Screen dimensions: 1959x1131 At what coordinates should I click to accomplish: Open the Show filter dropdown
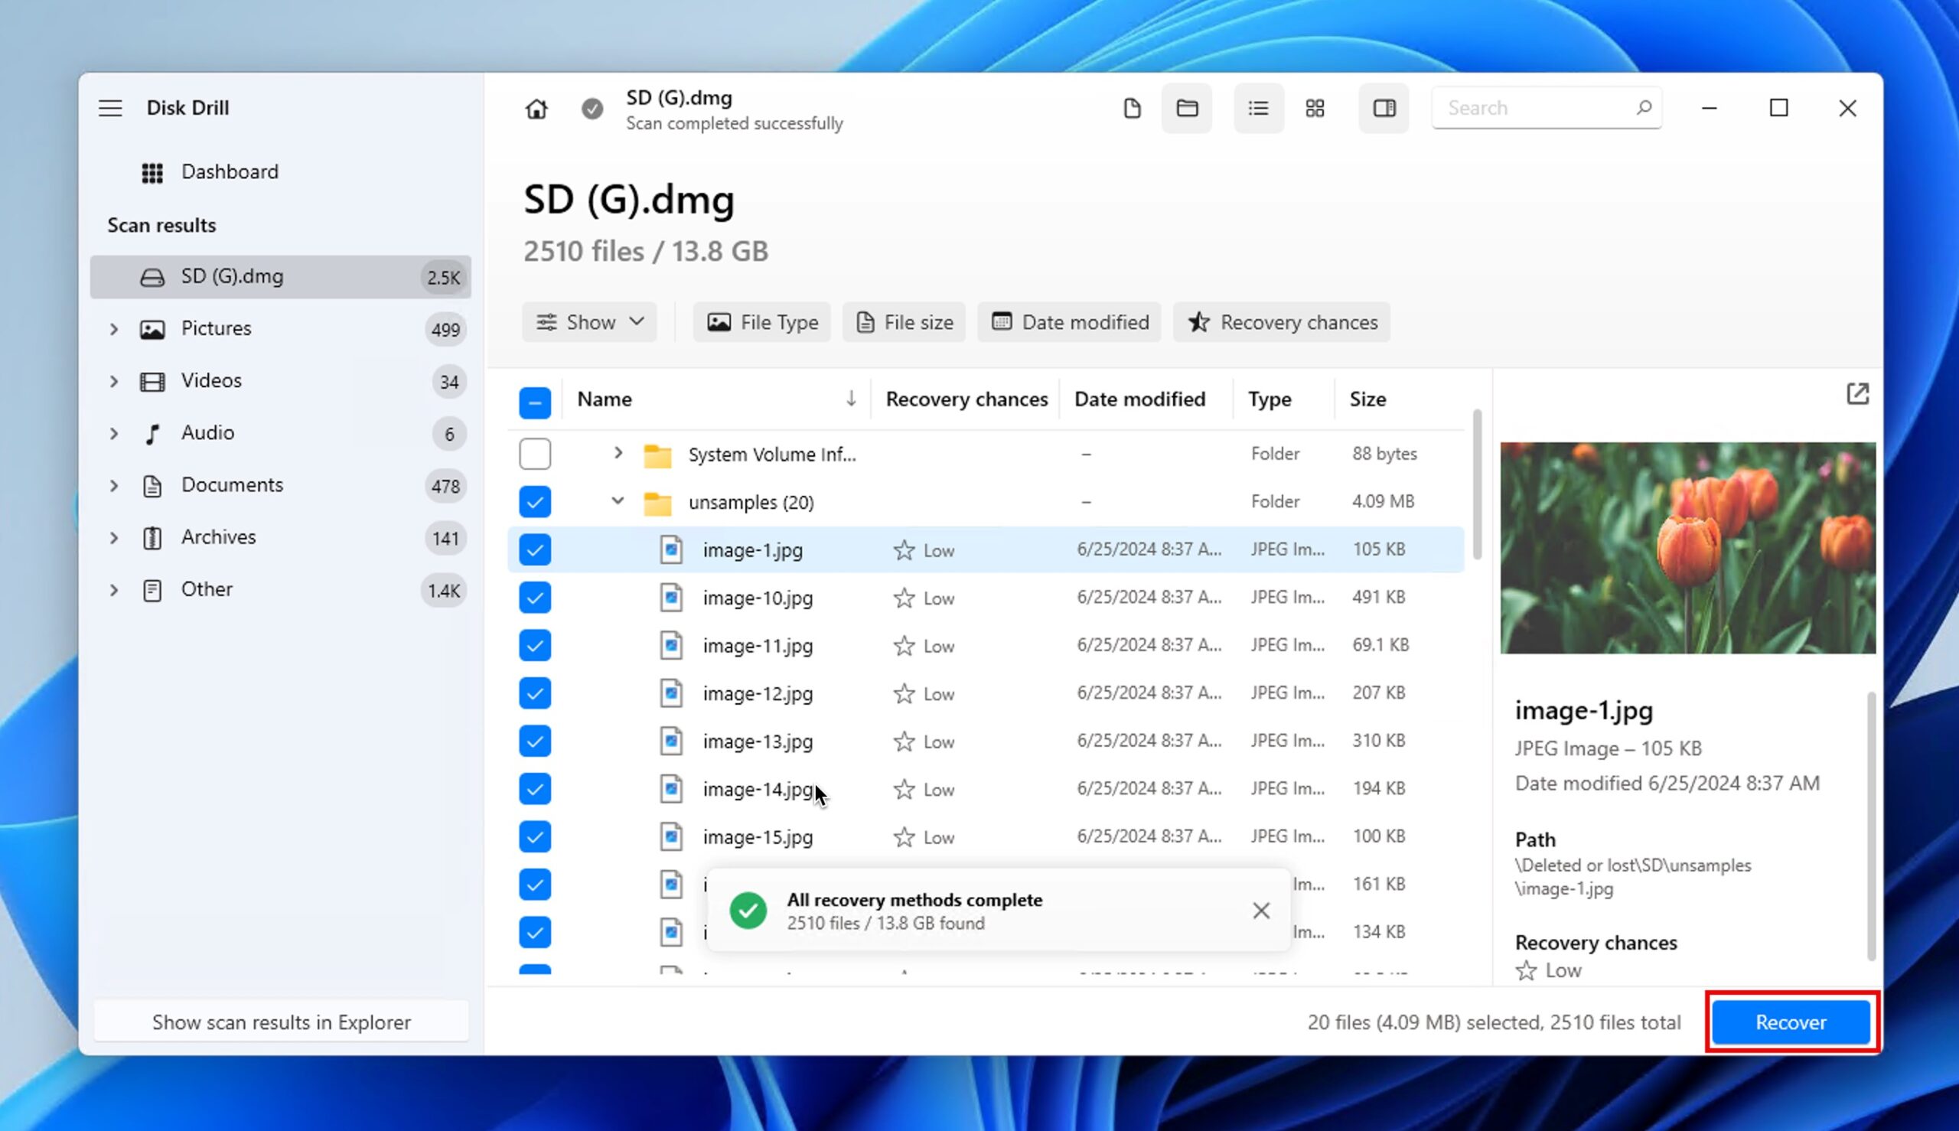(589, 321)
